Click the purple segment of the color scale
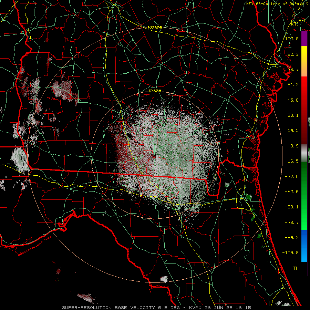310x310 pixels. [x=304, y=39]
